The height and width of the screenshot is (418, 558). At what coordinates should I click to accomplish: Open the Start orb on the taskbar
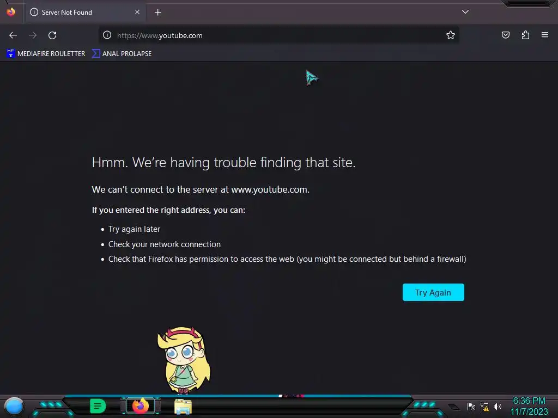[x=14, y=407]
